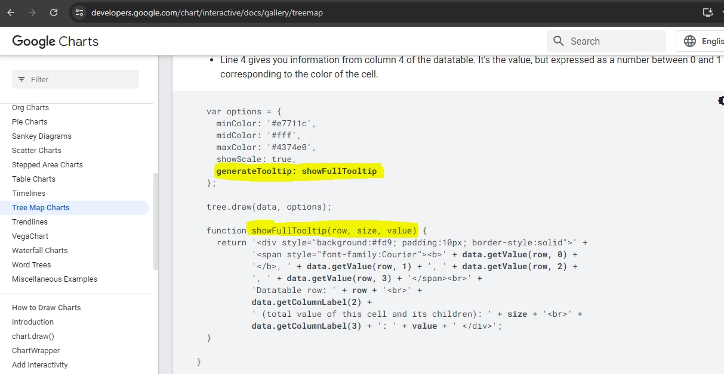
Task: Open Word Trees in sidebar
Action: click(31, 265)
